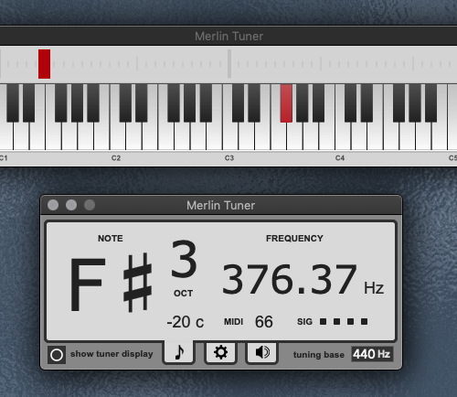This screenshot has height=397, width=457.
Task: Close the small Merlin Tuner window
Action: coord(53,205)
